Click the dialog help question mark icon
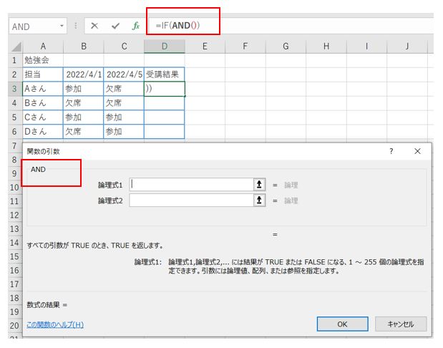Viewport: 443px width, 348px height. click(391, 152)
